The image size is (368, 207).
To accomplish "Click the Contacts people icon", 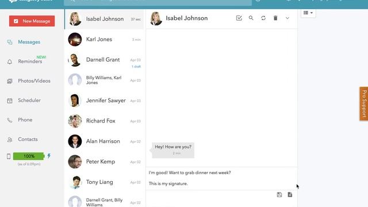I will [x=10, y=140].
